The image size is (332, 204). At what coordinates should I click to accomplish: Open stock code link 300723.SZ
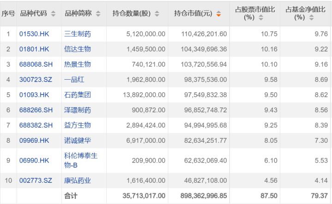tap(36, 80)
